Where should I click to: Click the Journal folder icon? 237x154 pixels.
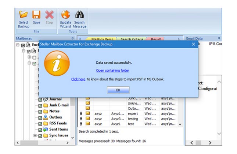46,99
